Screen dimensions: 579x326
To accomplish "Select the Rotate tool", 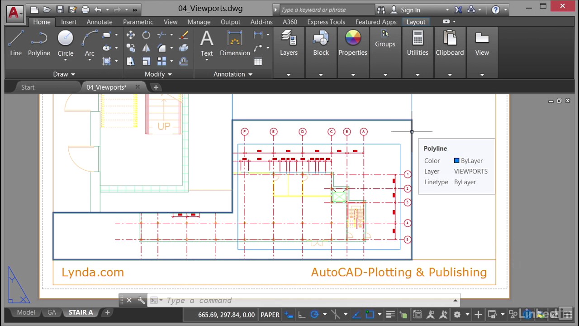I will point(146,35).
